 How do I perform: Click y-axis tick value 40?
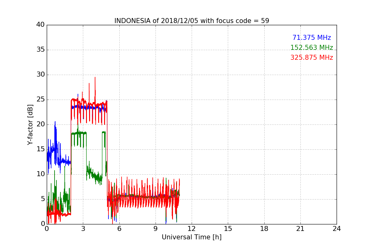pyautogui.click(x=41, y=25)
